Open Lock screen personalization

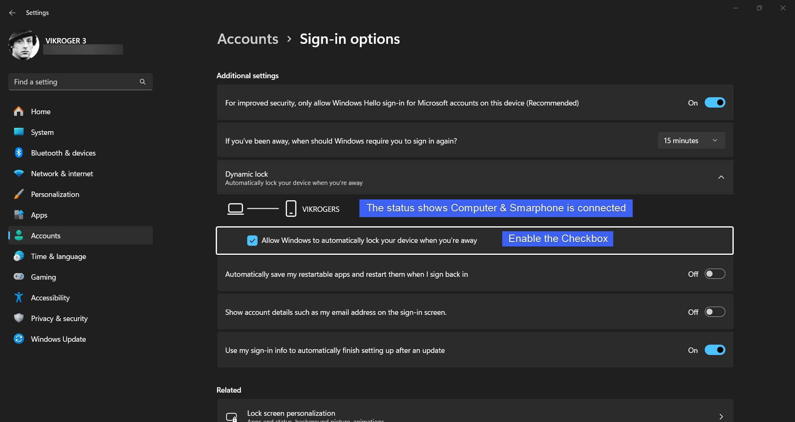click(475, 411)
